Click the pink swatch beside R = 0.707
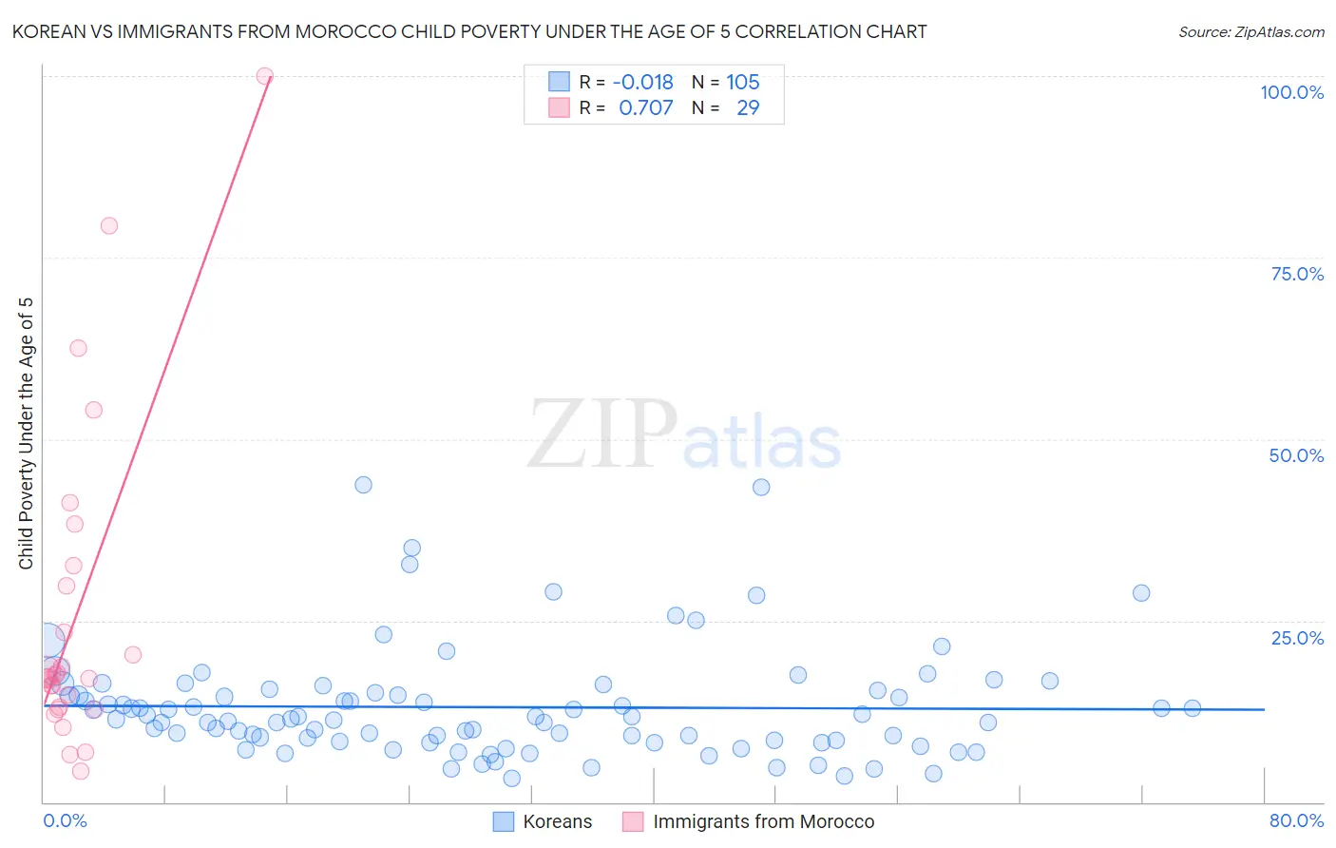 (x=559, y=107)
